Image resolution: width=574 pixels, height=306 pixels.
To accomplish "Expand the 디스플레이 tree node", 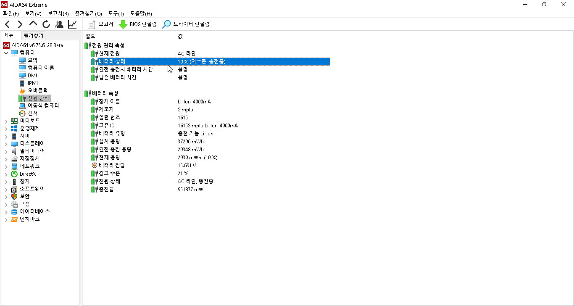I will coord(6,144).
